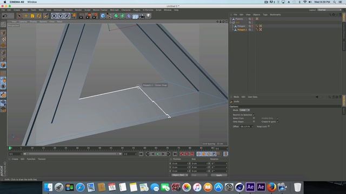Click the green Play forward button

tap(158, 154)
